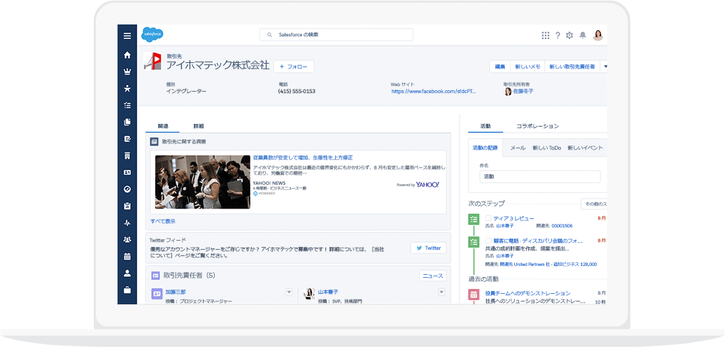Open the calendar icon in sidebar

(127, 256)
